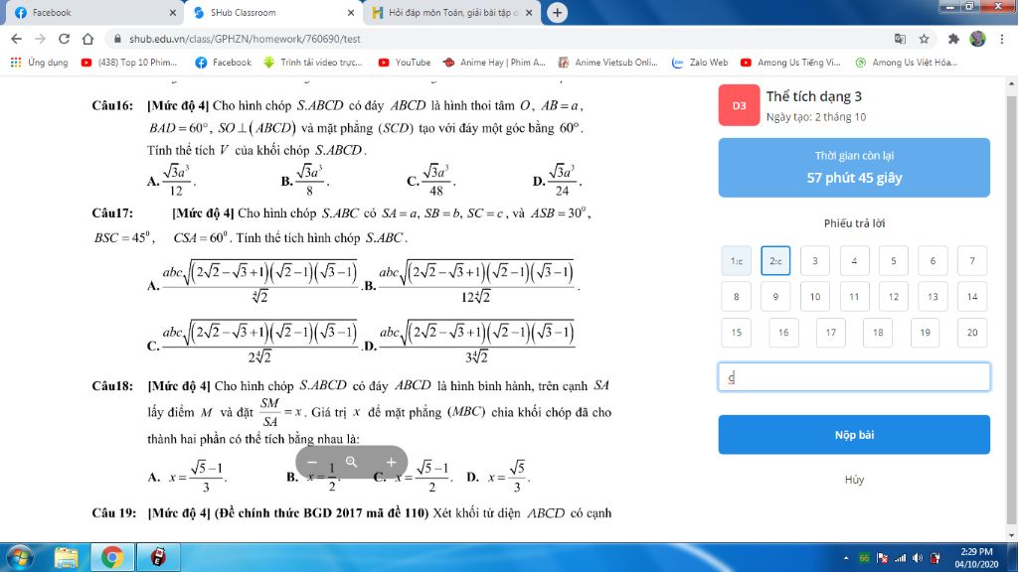
Task: Switch to the SHub Classroom tab
Action: click(271, 12)
